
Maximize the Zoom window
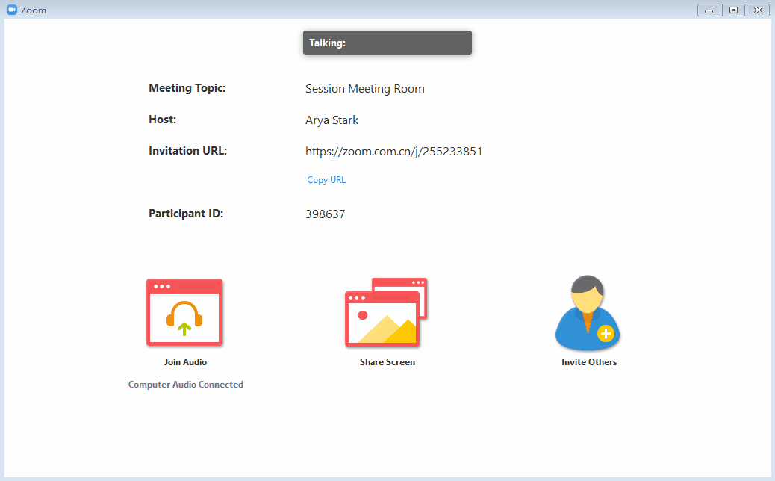point(733,10)
